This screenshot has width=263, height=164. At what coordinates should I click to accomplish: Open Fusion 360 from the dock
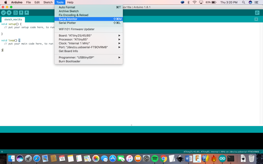[x=197, y=158]
